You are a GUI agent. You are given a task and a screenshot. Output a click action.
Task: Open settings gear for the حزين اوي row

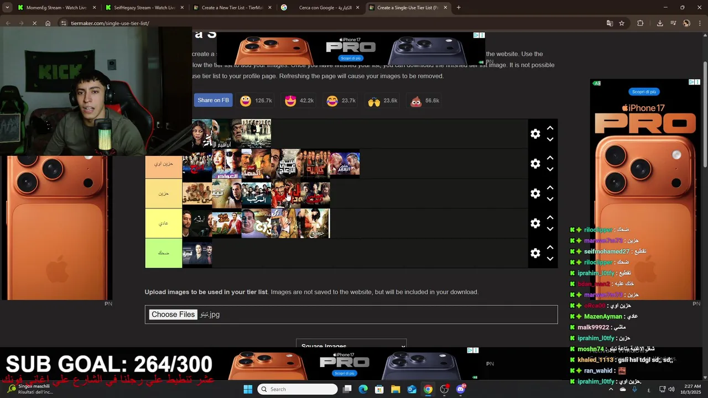pyautogui.click(x=535, y=164)
